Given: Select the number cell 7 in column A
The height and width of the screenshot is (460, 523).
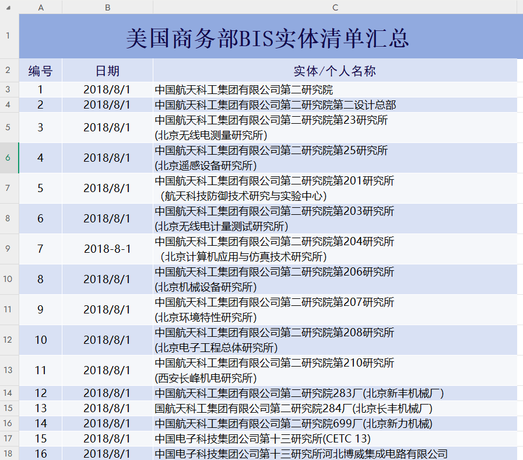Looking at the screenshot, I should (x=41, y=249).
